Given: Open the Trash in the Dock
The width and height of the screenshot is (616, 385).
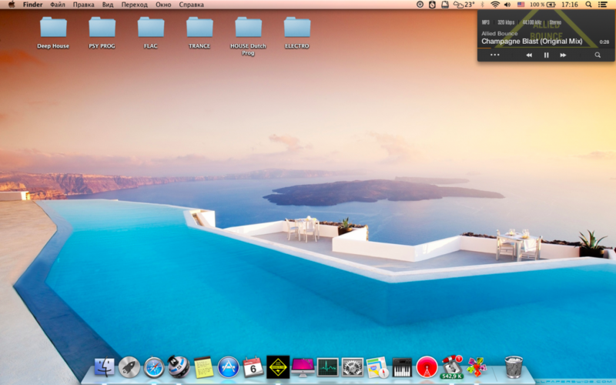Looking at the screenshot, I should coord(514,367).
